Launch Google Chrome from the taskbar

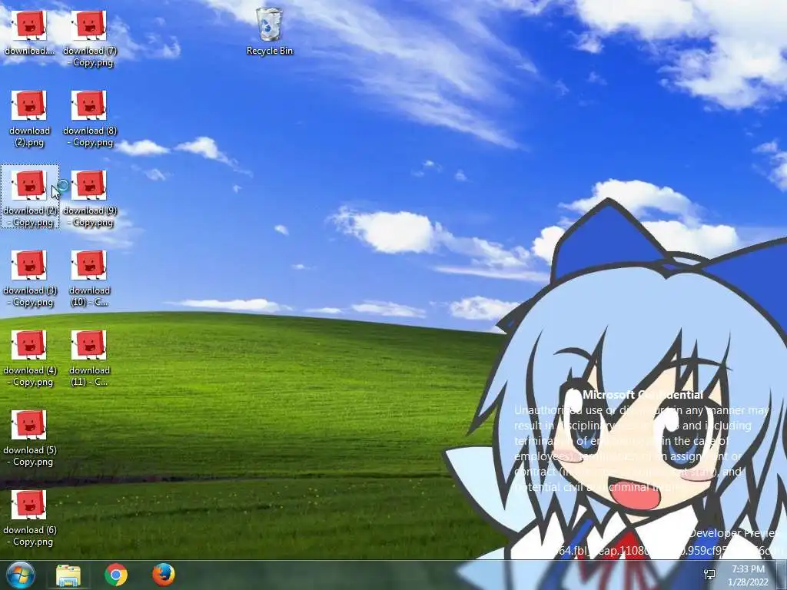pyautogui.click(x=116, y=575)
